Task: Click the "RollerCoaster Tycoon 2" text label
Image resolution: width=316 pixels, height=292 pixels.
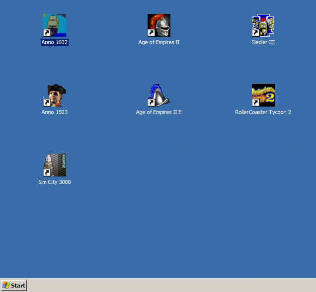Action: point(263,113)
